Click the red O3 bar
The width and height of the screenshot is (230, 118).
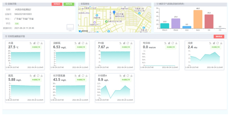(x=209, y=21)
